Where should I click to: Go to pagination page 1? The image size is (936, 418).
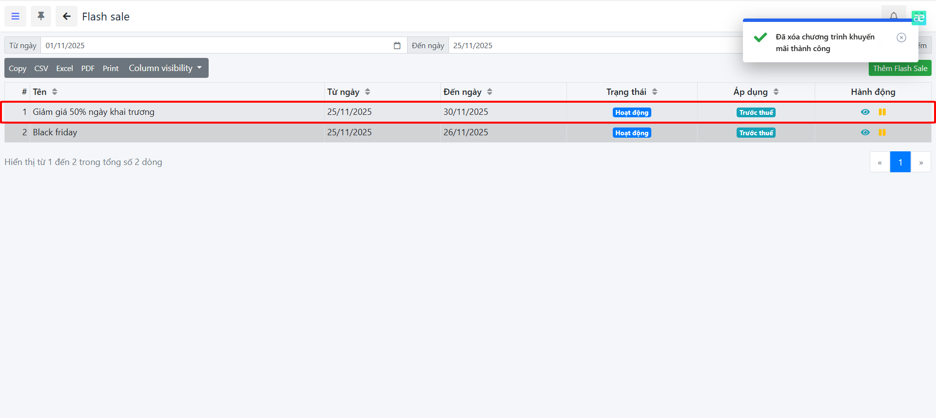900,162
